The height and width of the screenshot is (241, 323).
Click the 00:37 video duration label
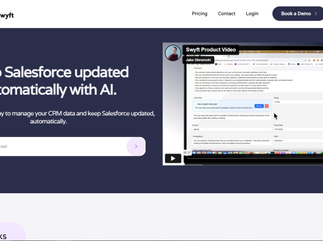(x=187, y=152)
